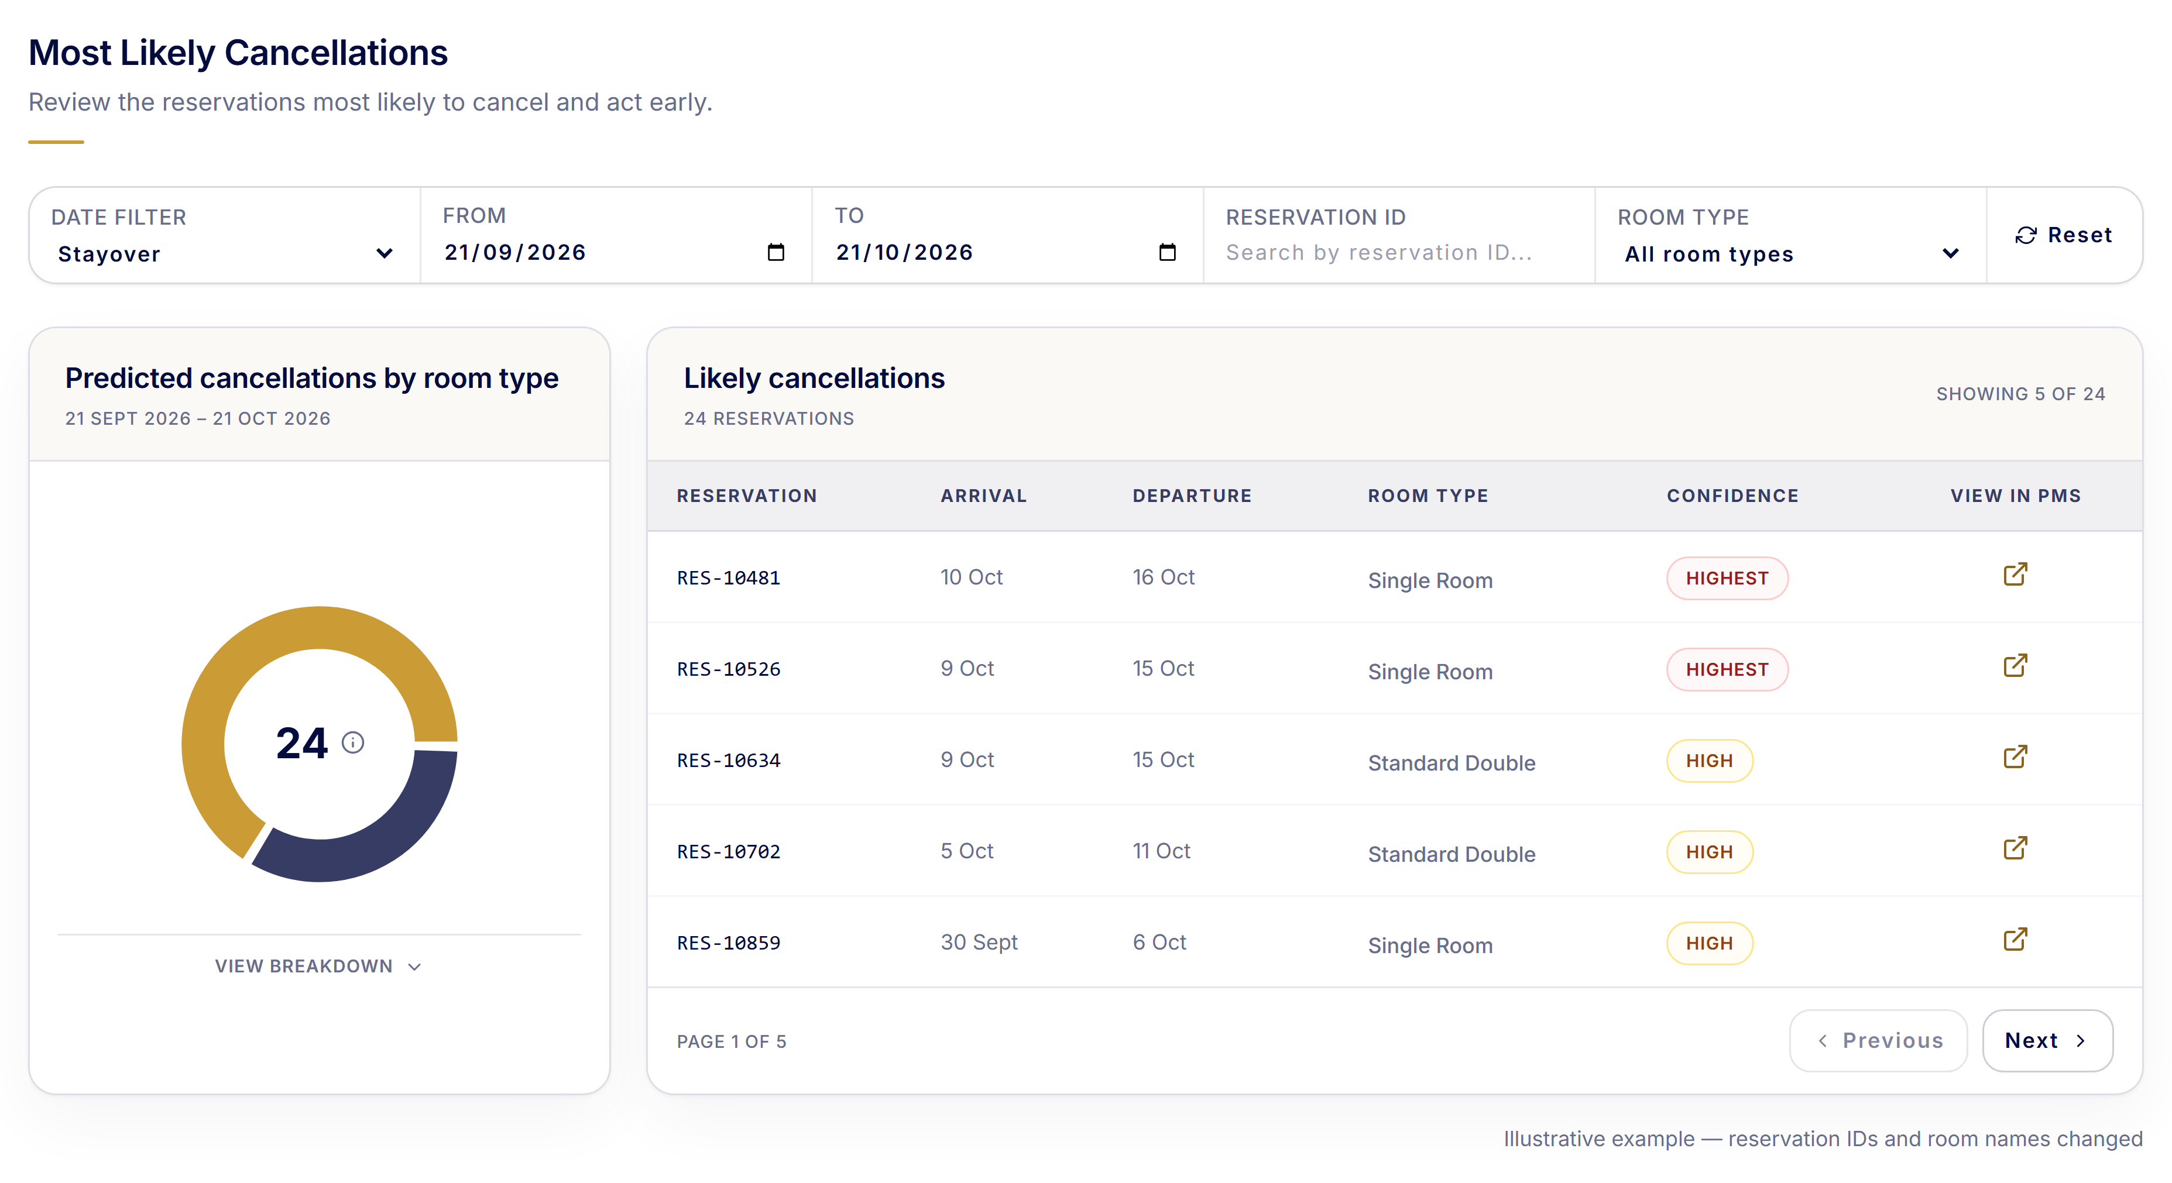Click the HIGH badge for RES-10859

pos(1709,943)
